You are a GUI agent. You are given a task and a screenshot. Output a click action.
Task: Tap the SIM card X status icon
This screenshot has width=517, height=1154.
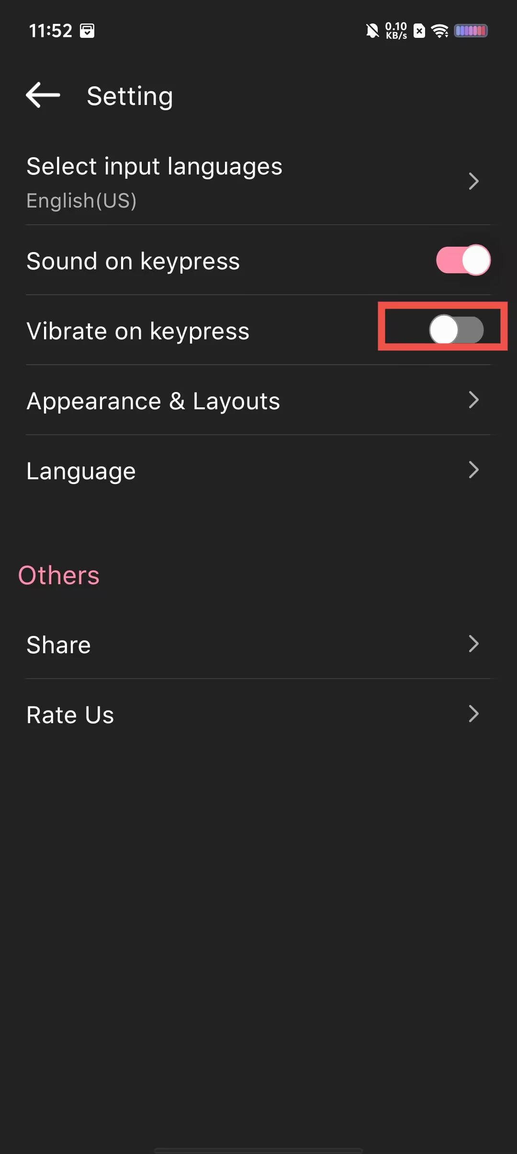tap(419, 31)
